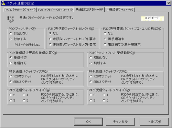
Task: Select the 共通設定(P30～46) tab
Action: pyautogui.click(x=89, y=9)
